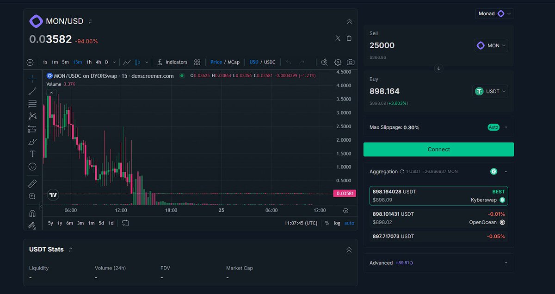555x294 pixels.
Task: Select the trend line drawing tool
Action: 32,91
